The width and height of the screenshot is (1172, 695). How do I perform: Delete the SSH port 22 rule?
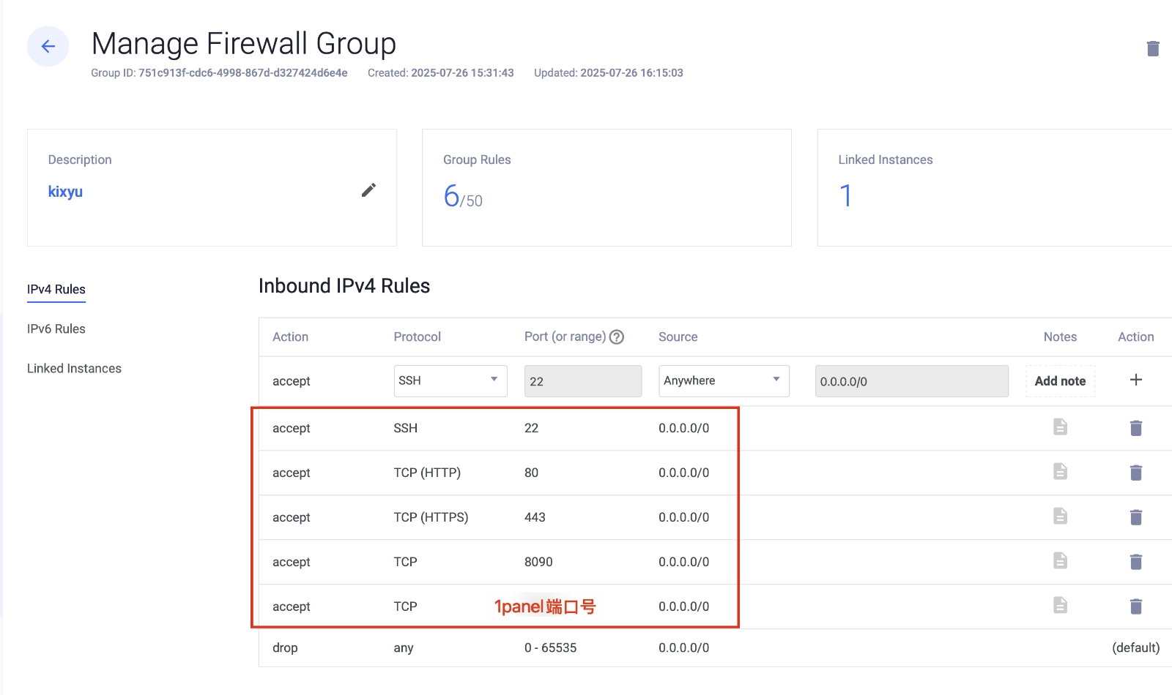point(1135,428)
